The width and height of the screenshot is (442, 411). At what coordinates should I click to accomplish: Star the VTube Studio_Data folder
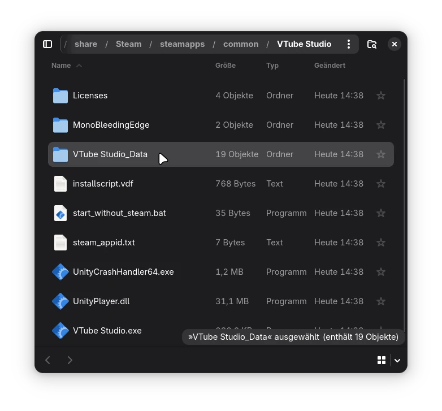click(381, 154)
